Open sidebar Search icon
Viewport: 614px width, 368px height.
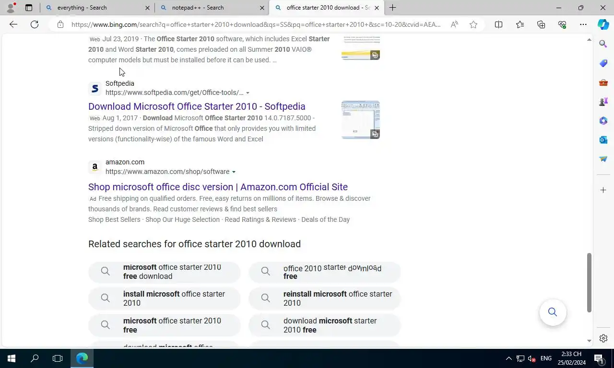pyautogui.click(x=603, y=44)
